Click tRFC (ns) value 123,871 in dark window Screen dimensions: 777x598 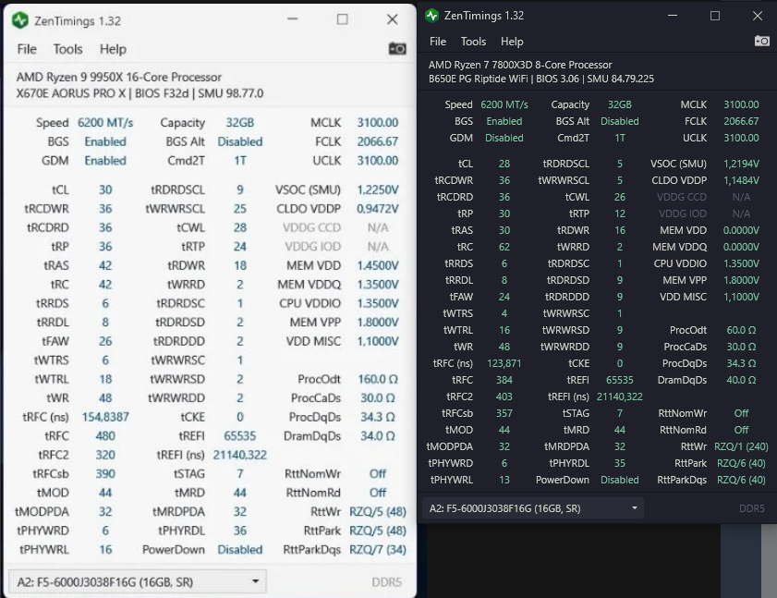click(504, 363)
